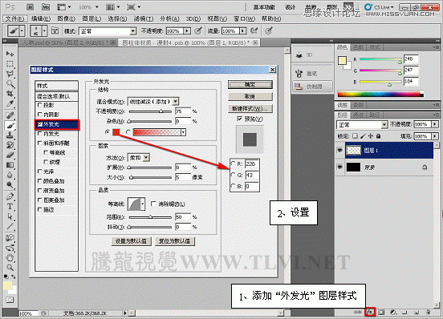The width and height of the screenshot is (443, 319).
Task: Enable the 内阴影 (Inner Shadow) checkbox
Action: pyautogui.click(x=40, y=115)
